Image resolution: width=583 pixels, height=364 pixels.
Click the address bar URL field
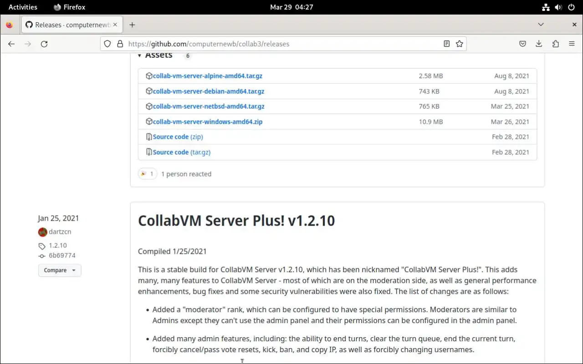(x=282, y=44)
